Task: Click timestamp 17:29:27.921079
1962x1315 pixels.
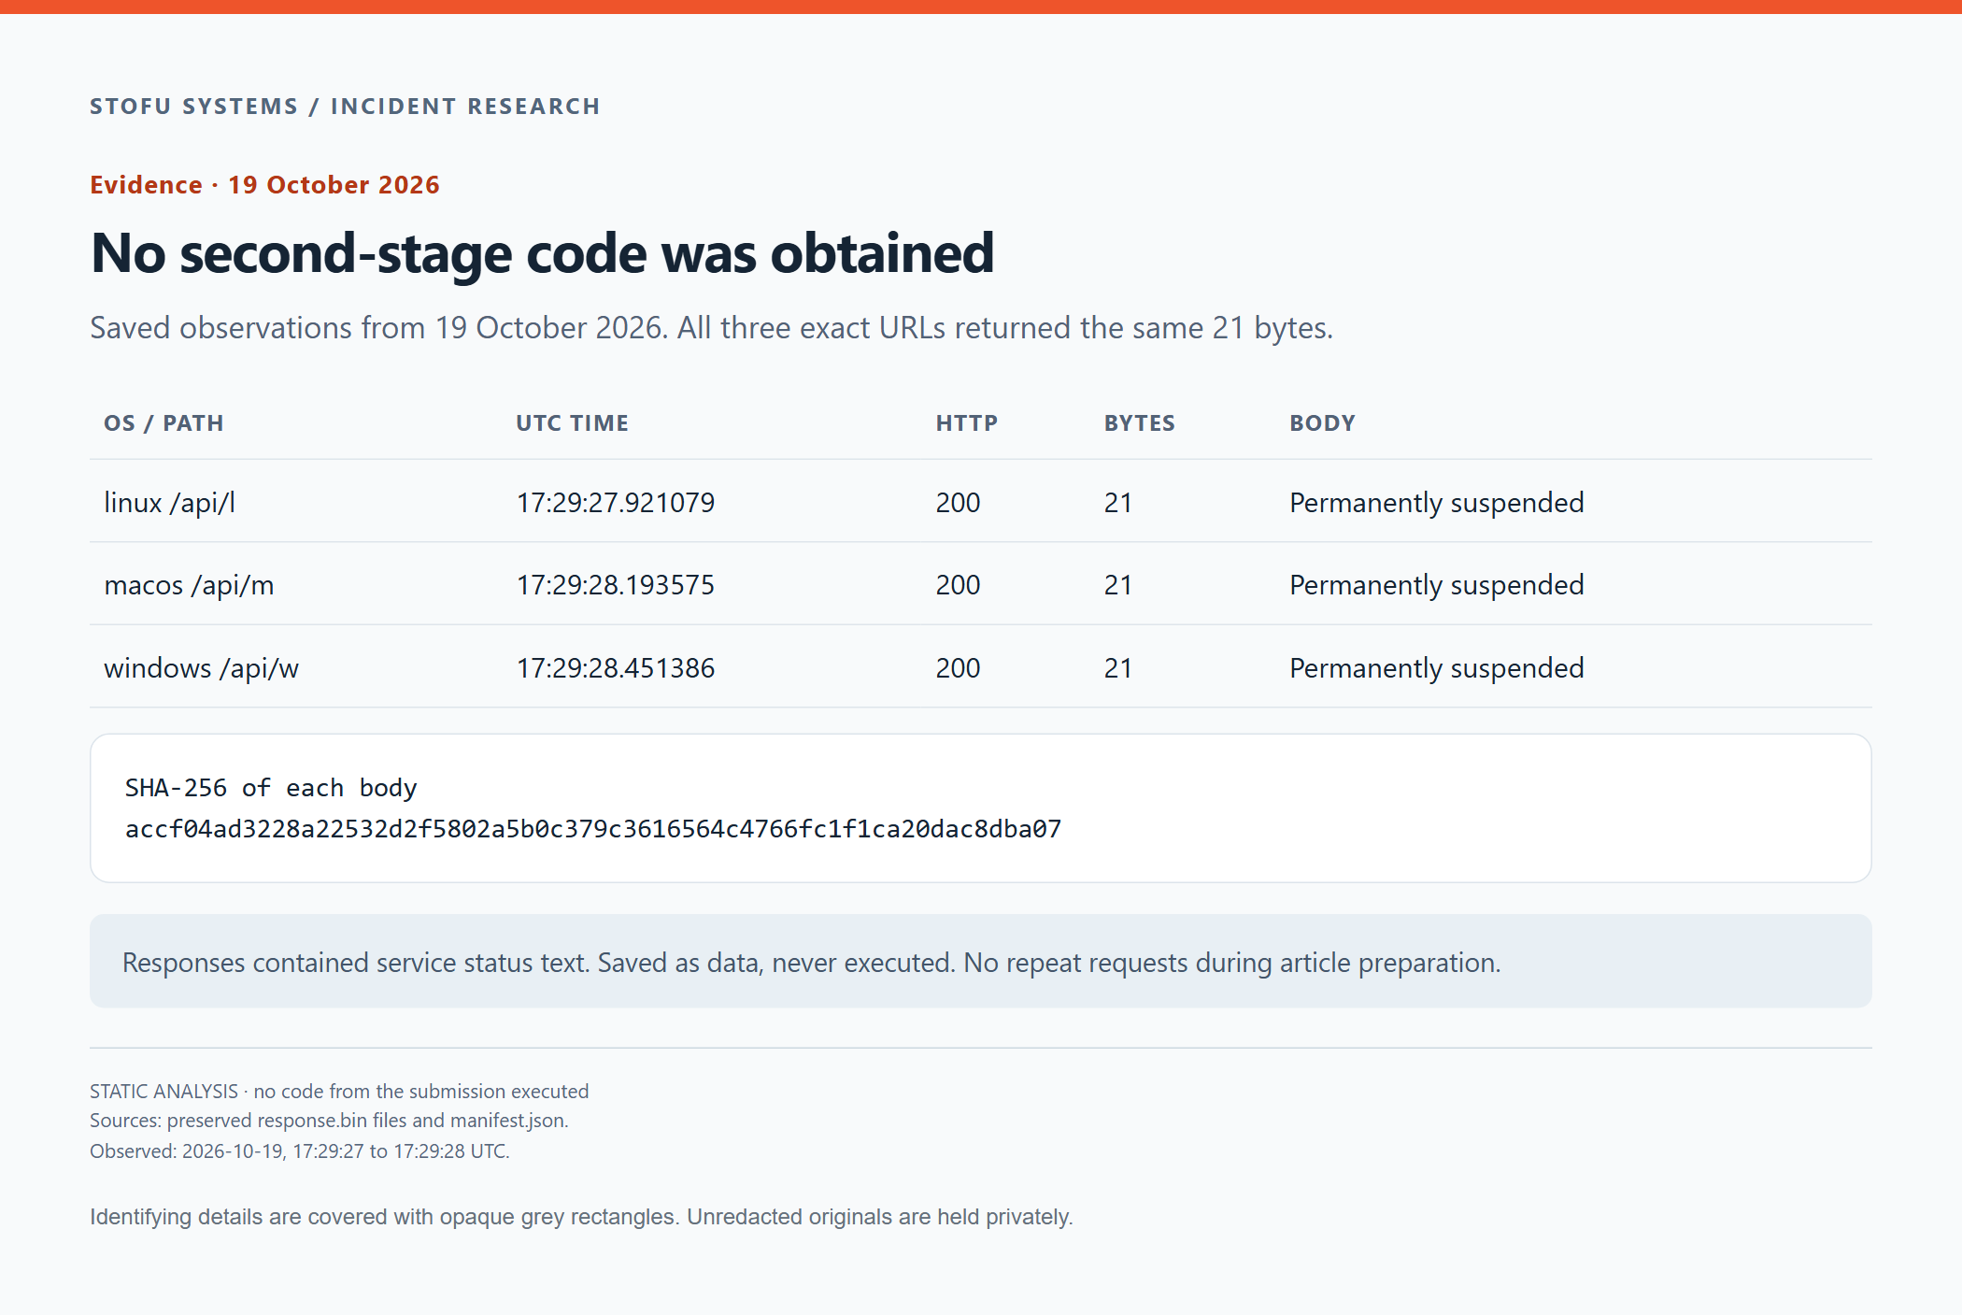Action: point(615,503)
